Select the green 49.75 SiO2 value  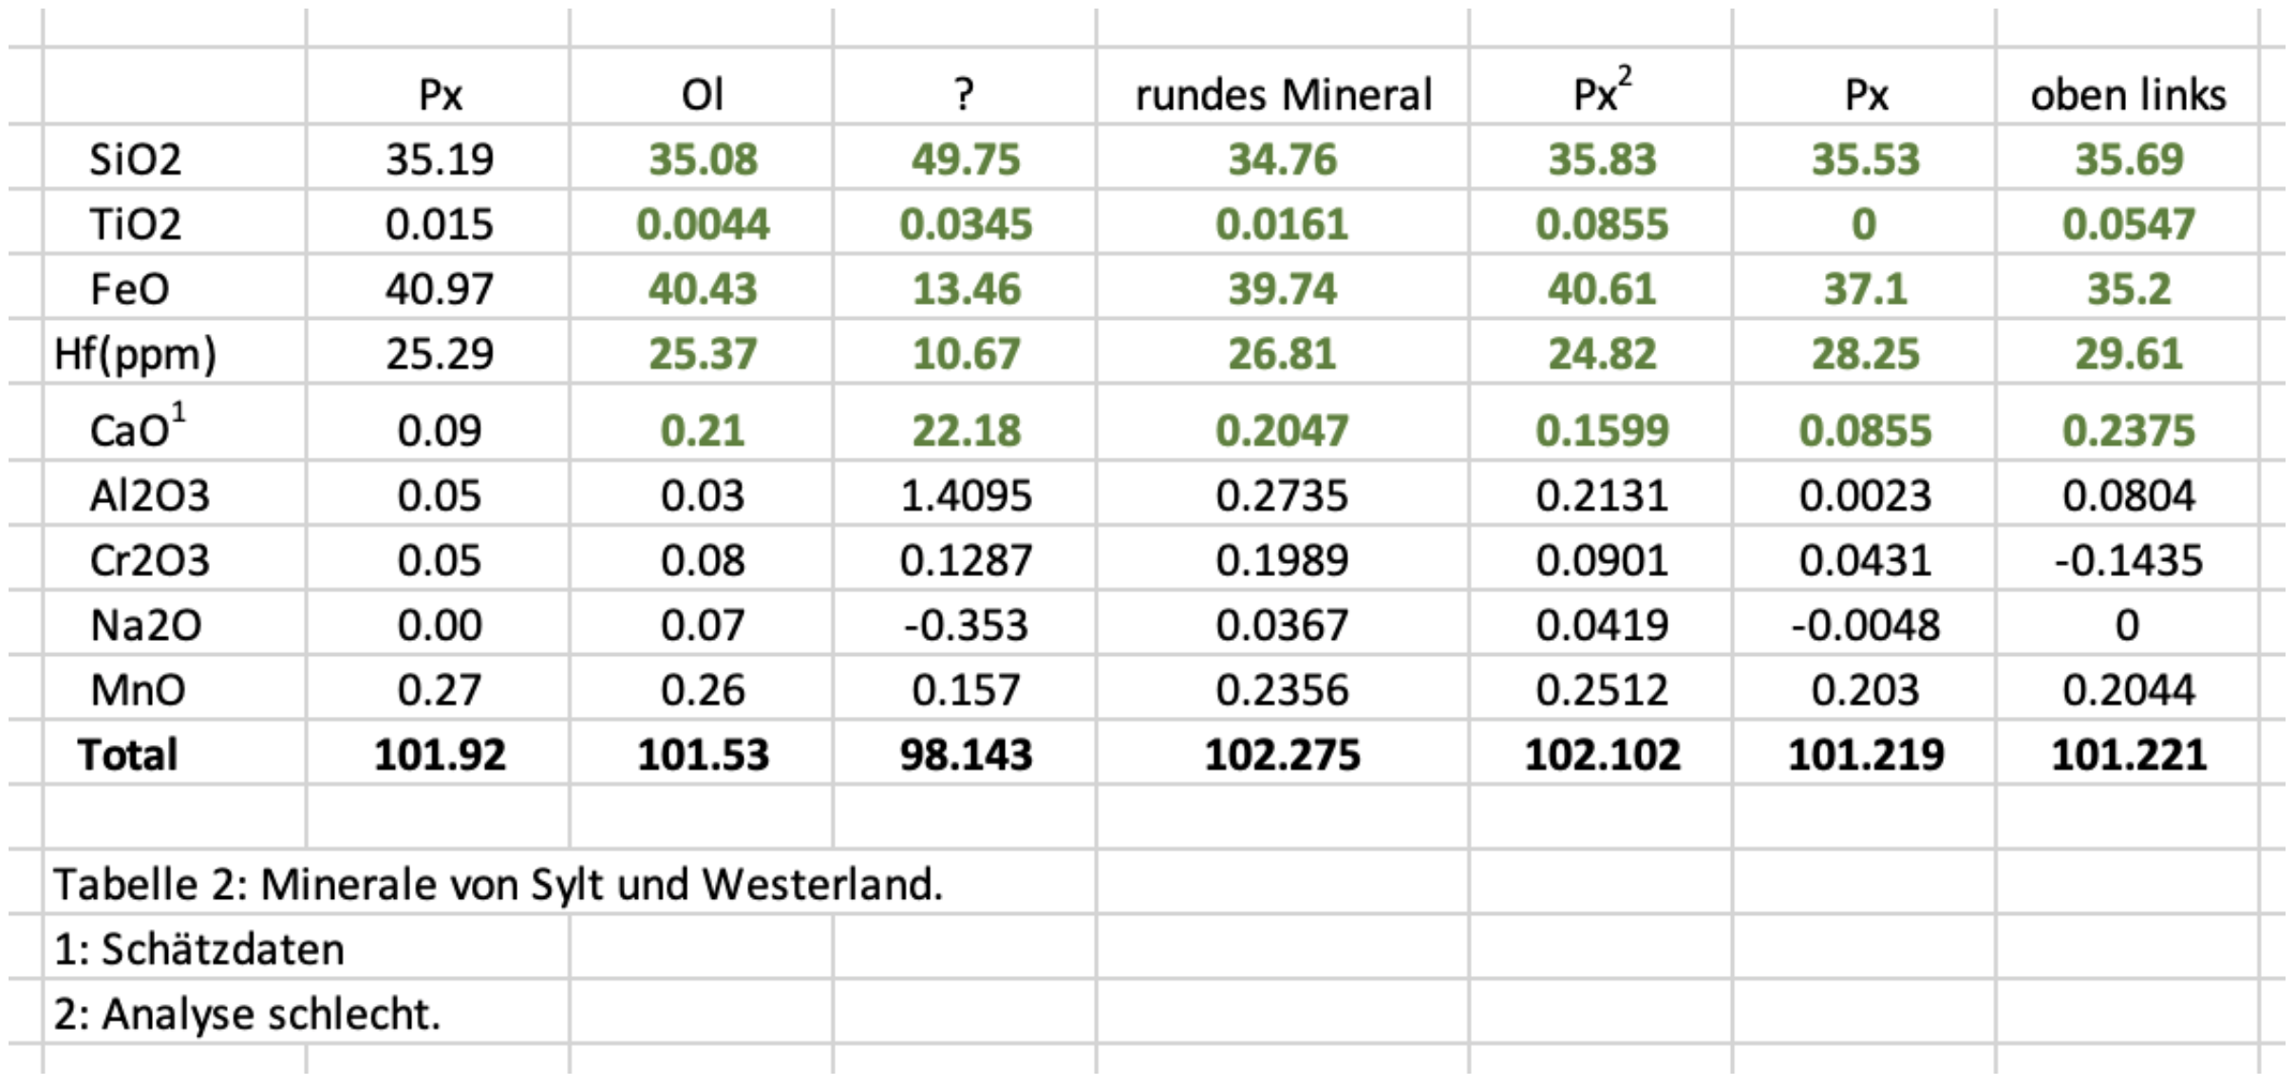(966, 159)
